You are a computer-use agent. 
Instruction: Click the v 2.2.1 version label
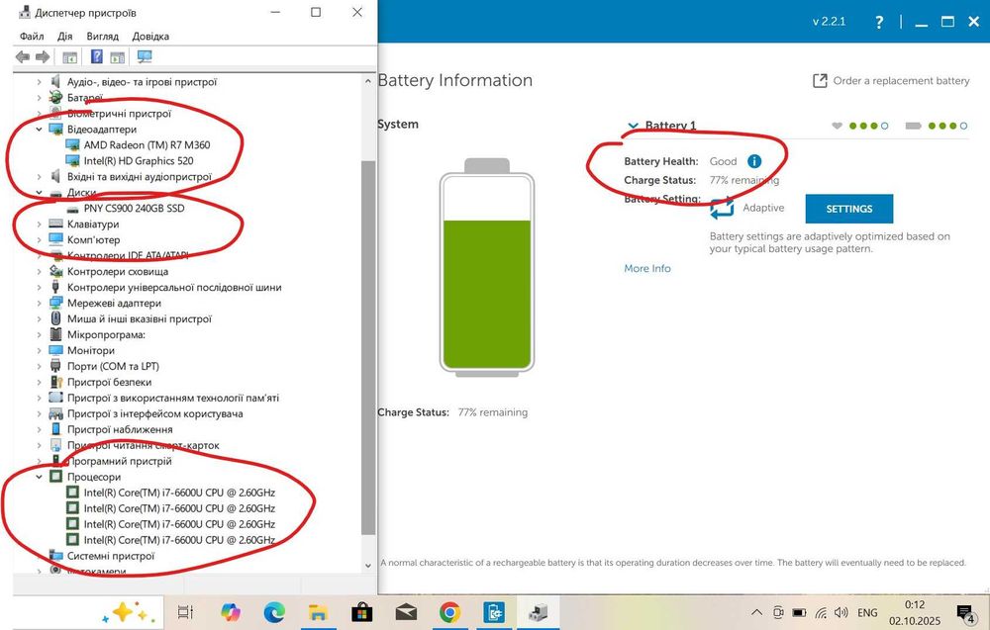[829, 22]
